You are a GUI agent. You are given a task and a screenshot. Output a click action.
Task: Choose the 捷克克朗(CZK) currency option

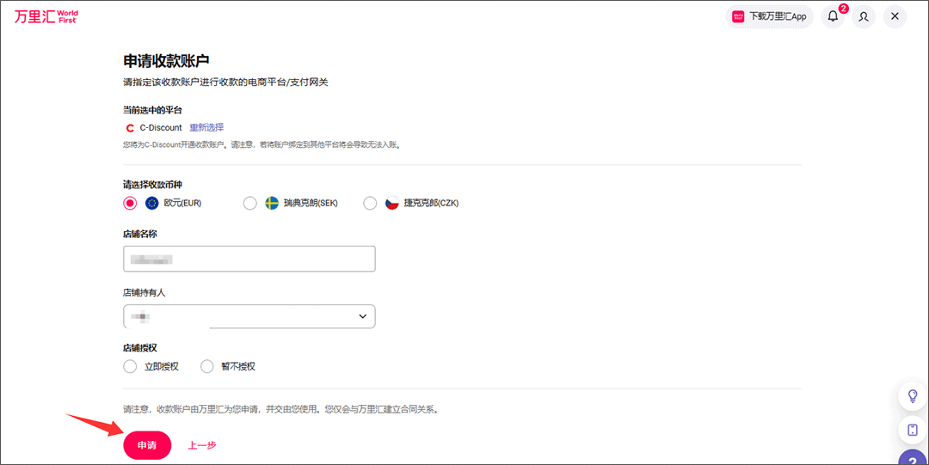coord(370,203)
